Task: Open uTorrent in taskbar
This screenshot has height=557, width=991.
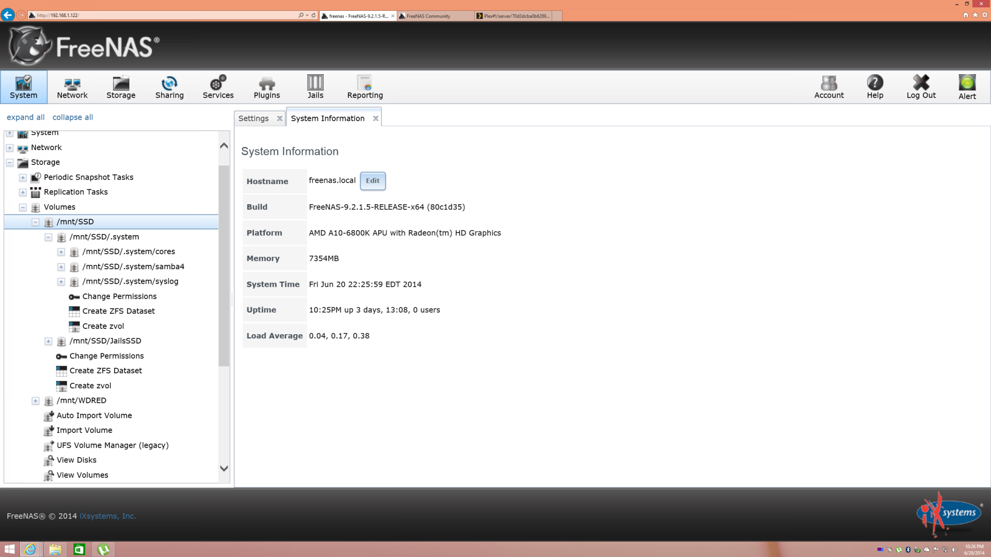Action: tap(103, 549)
